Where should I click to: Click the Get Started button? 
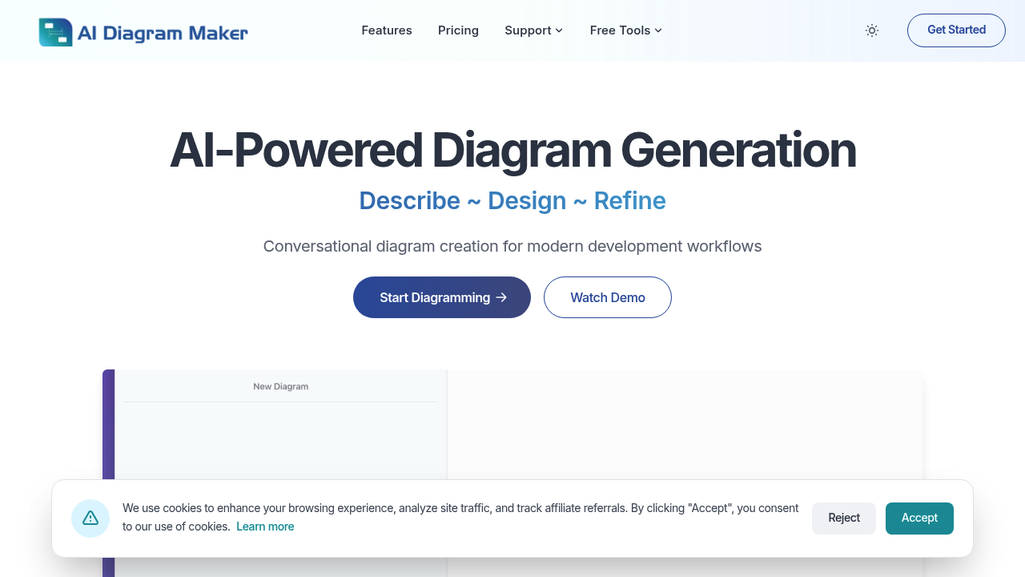click(956, 30)
